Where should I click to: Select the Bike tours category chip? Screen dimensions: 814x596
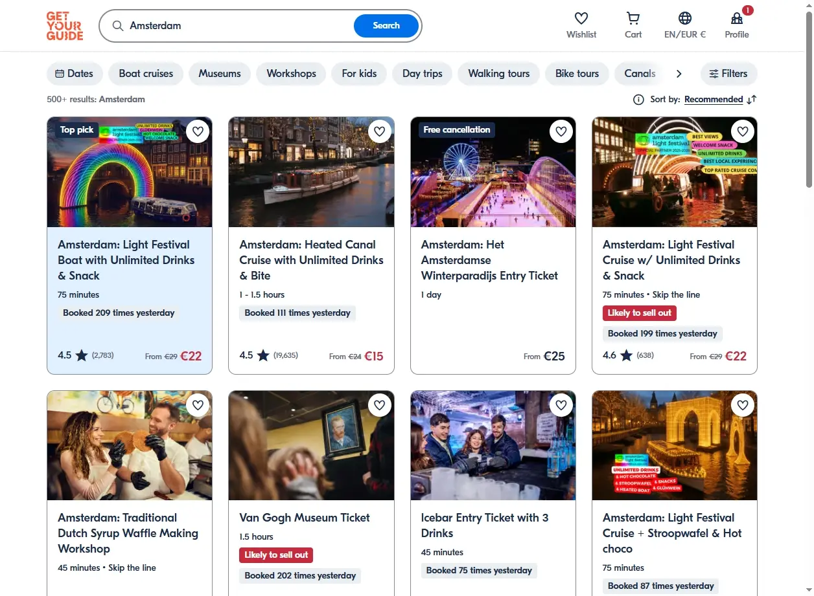(577, 74)
